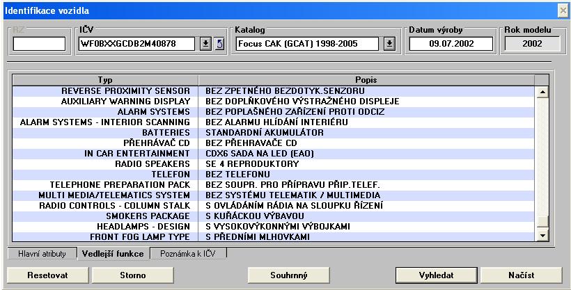
Task: Open the IČV dropdown list
Action: click(x=206, y=44)
